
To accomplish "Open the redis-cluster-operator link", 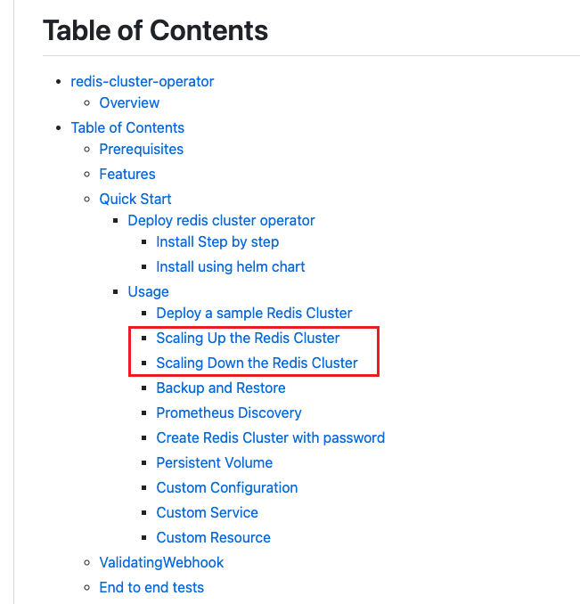I will coord(143,81).
